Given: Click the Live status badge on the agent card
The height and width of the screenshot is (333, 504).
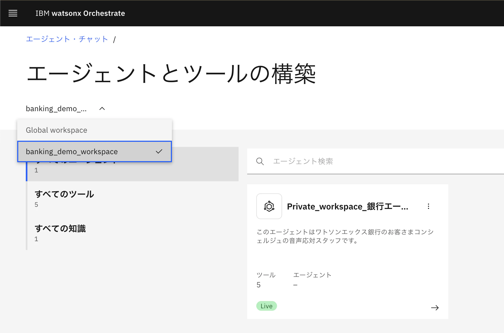Looking at the screenshot, I should click(266, 306).
